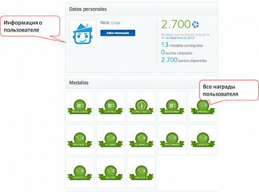The width and height of the screenshot is (259, 192).
Task: Click the Datos personales section header
Action: [x=141, y=9]
